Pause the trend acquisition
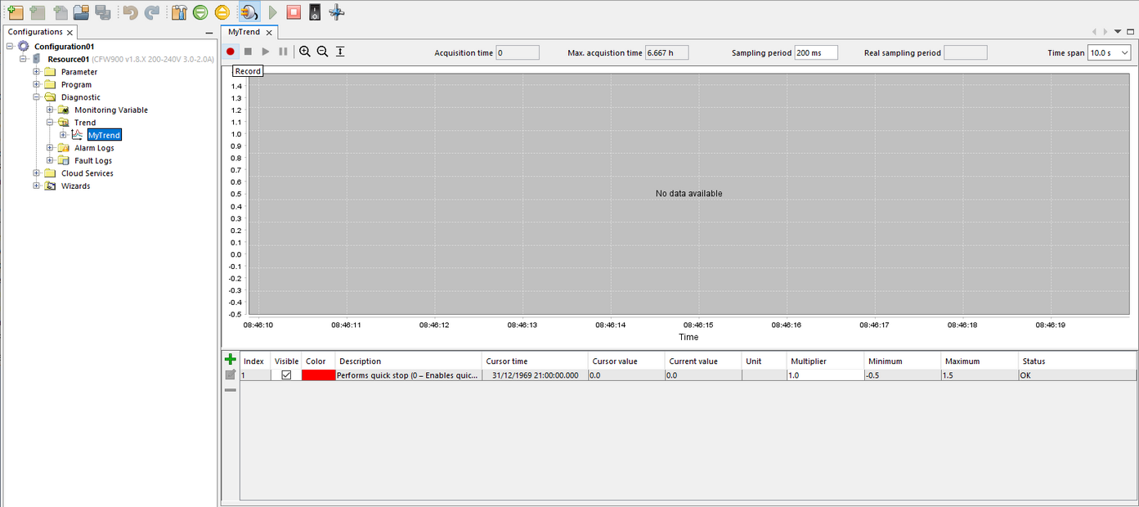 tap(282, 51)
